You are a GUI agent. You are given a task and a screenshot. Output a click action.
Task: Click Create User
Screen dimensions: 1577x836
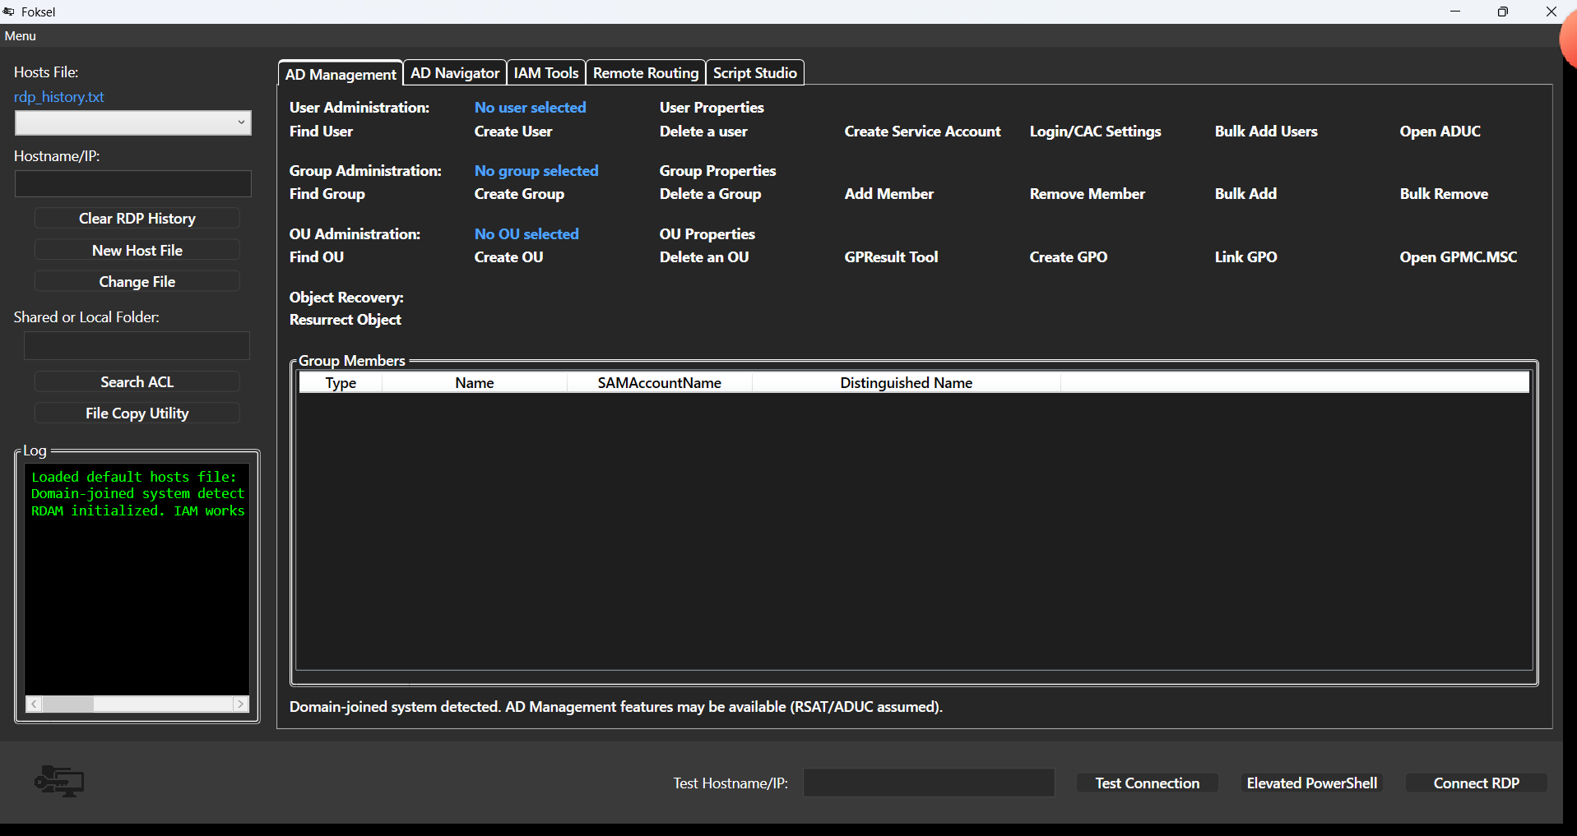[513, 132]
